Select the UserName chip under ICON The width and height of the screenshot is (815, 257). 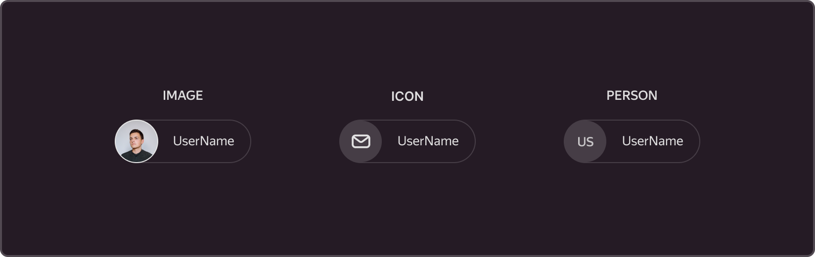coord(407,141)
